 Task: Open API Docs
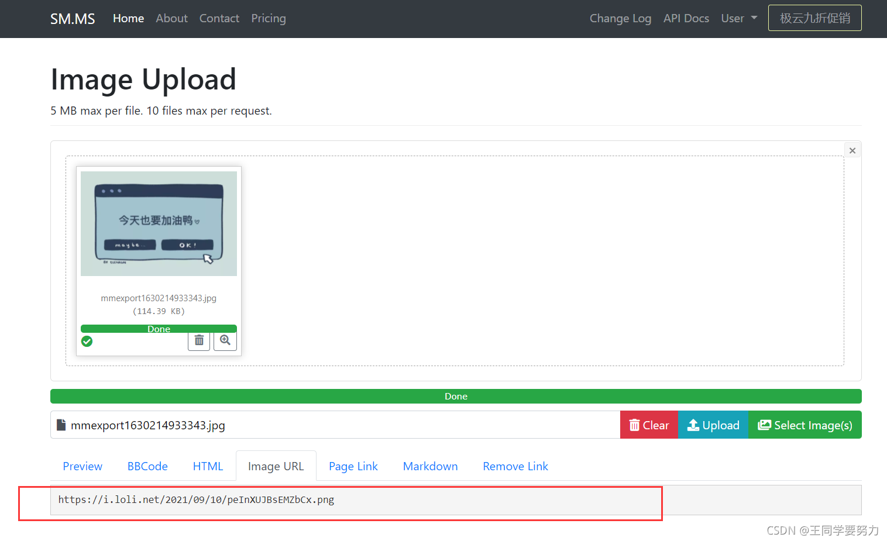(x=686, y=18)
